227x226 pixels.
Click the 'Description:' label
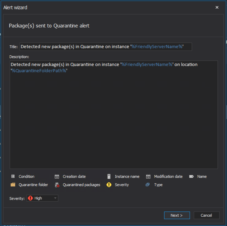tap(19, 57)
